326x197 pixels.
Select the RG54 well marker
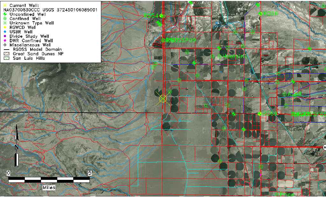pyautogui.click(x=161, y=16)
